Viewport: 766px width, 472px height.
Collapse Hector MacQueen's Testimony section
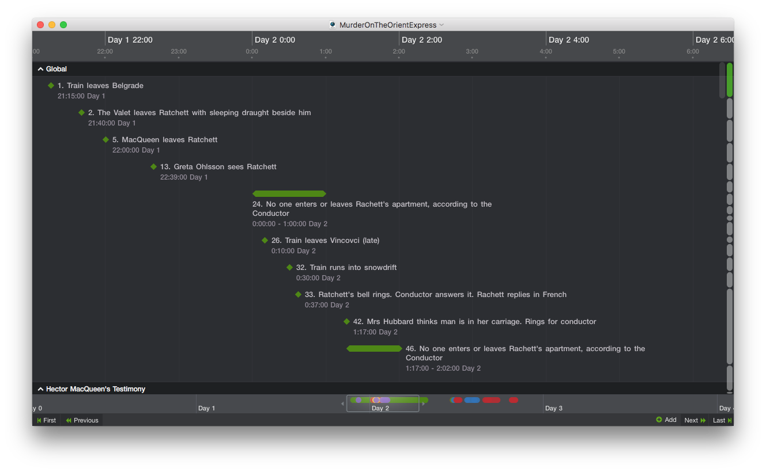(x=40, y=389)
